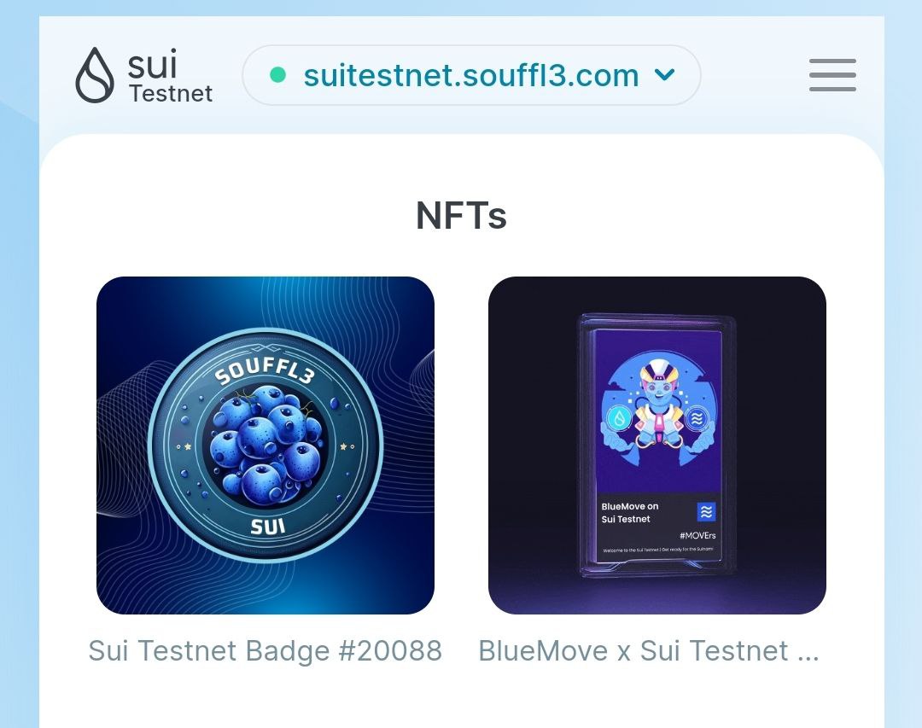Click the BlueMove wave logo on the card
922x728 pixels.
click(x=706, y=511)
